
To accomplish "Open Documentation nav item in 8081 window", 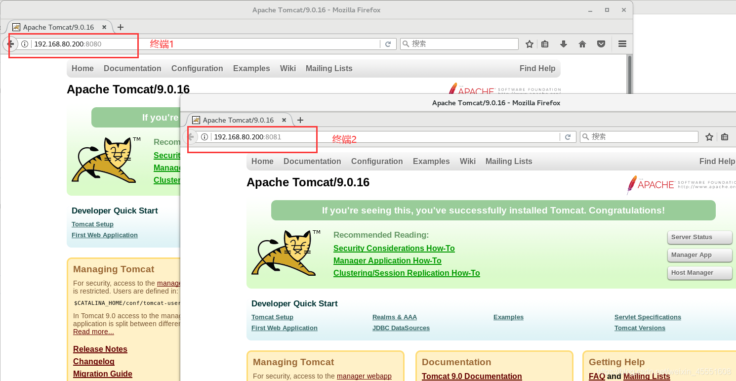I will (x=312, y=162).
